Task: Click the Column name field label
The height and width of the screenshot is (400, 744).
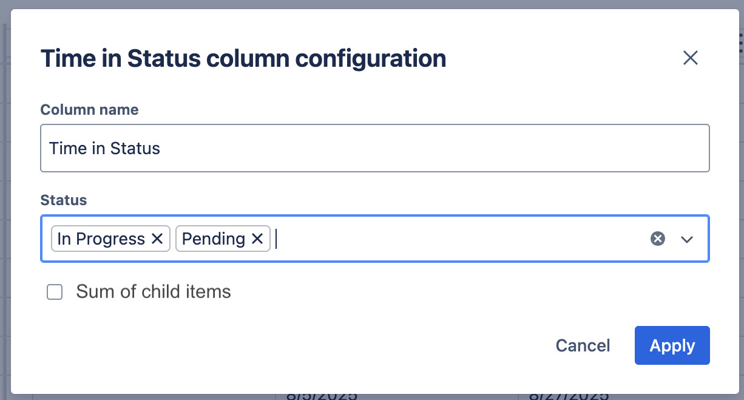Action: [x=89, y=110]
